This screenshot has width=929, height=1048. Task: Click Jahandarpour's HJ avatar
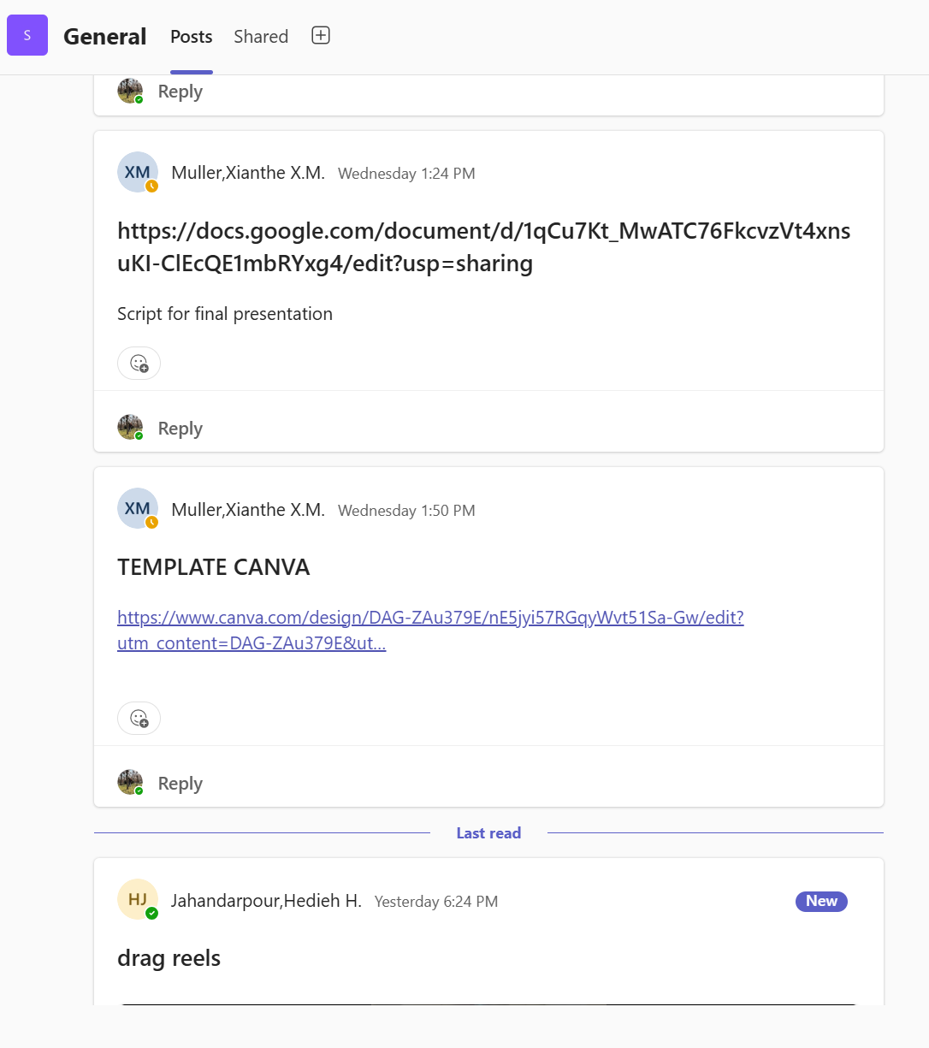(138, 899)
